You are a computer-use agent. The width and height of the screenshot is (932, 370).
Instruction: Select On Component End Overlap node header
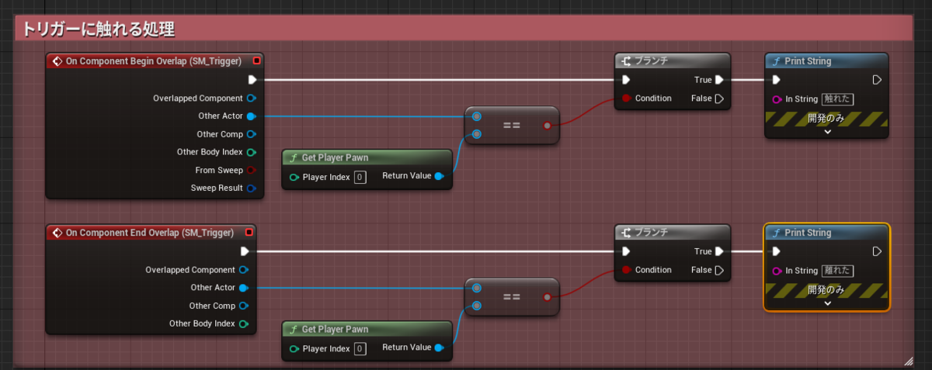[151, 232]
